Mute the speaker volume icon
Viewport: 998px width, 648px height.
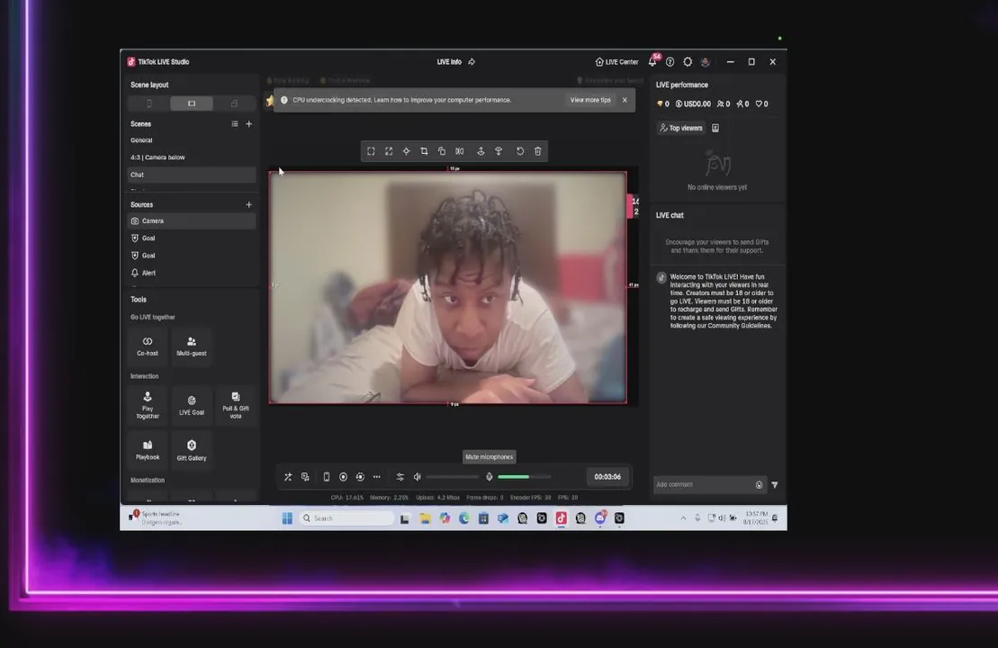click(418, 477)
